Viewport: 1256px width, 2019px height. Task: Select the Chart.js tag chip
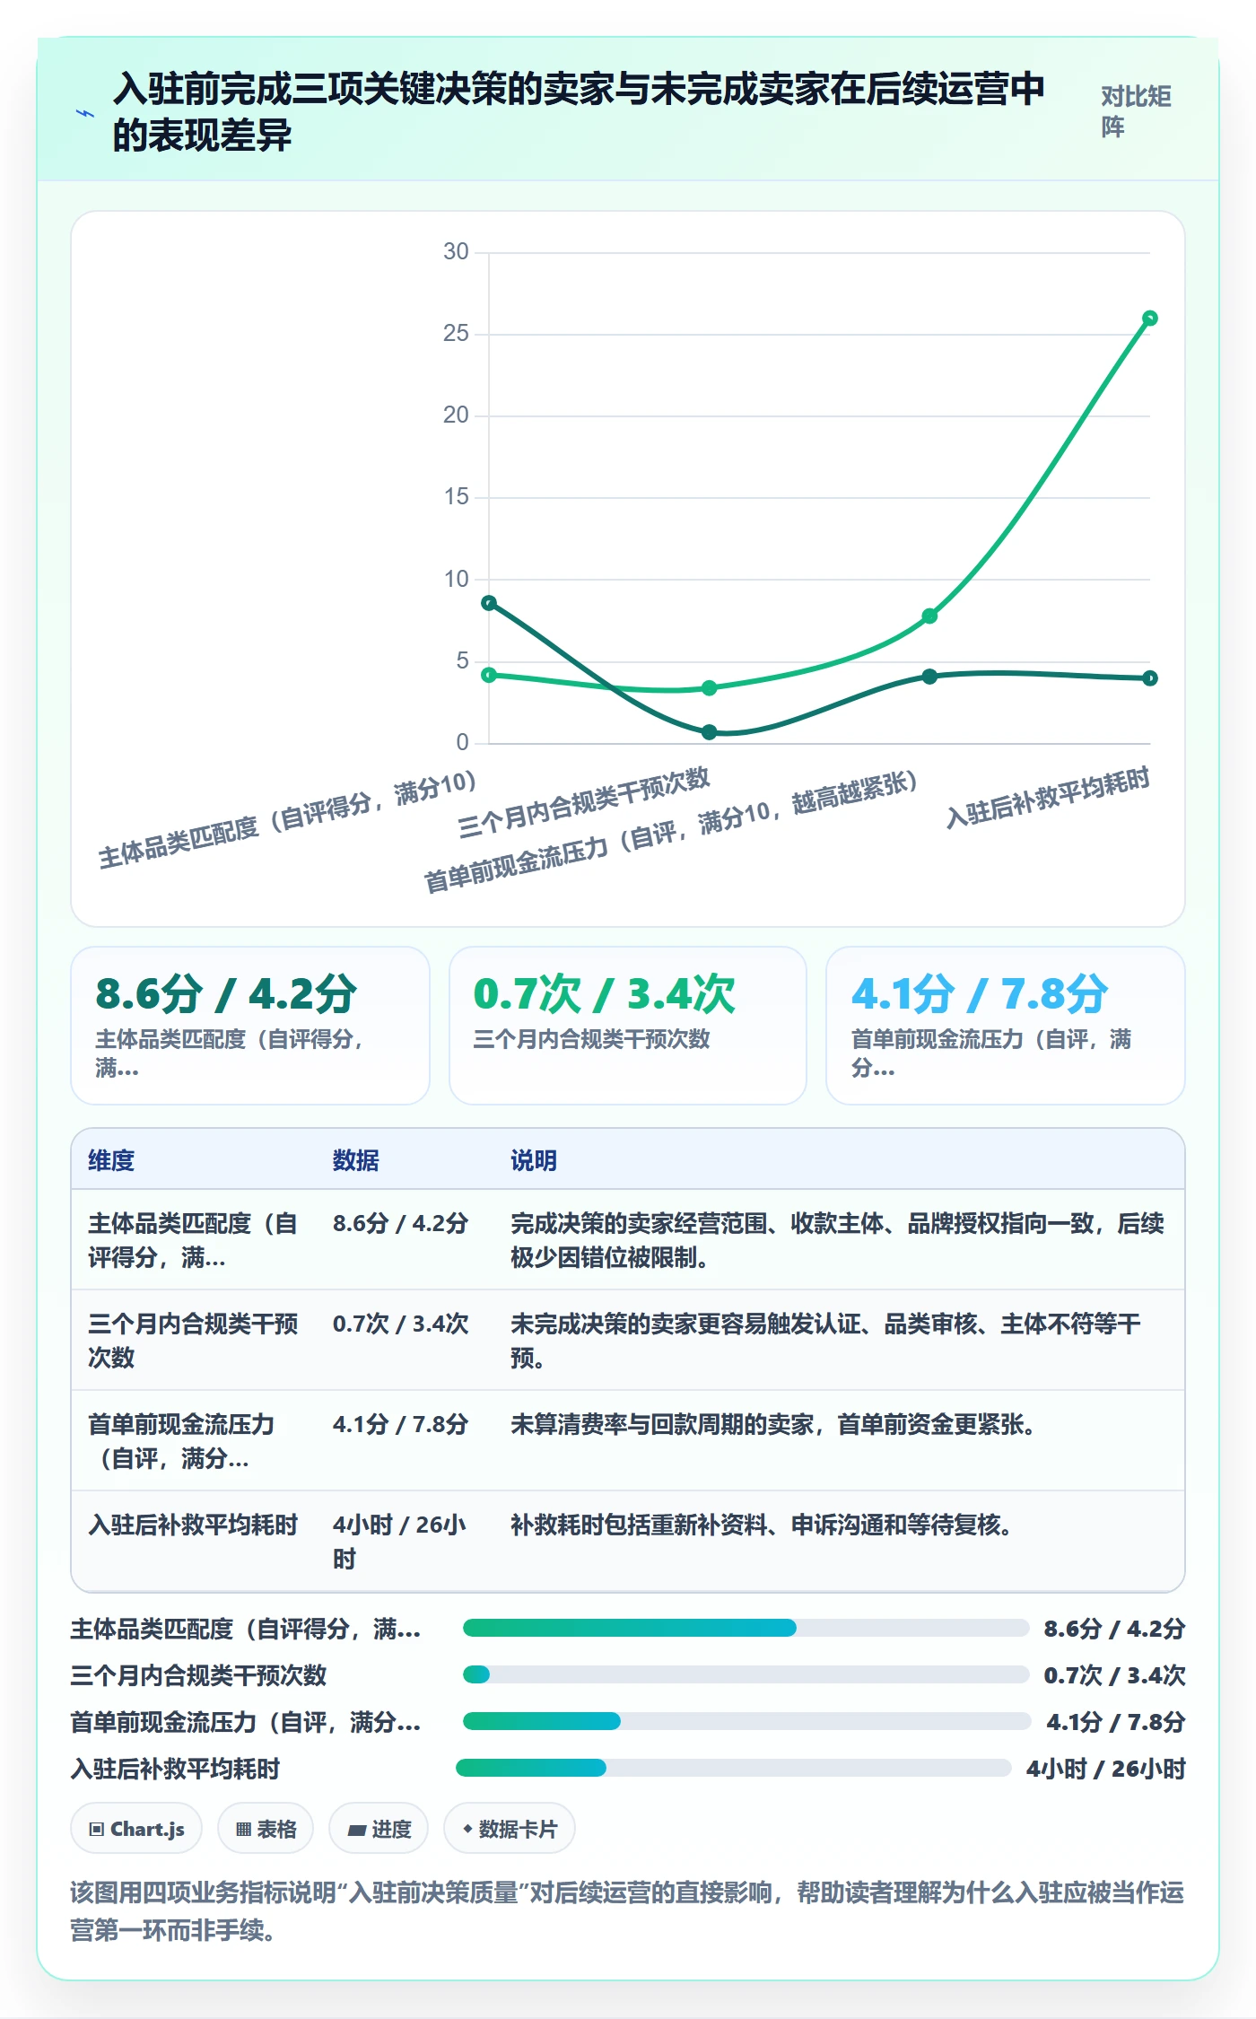coord(136,1828)
